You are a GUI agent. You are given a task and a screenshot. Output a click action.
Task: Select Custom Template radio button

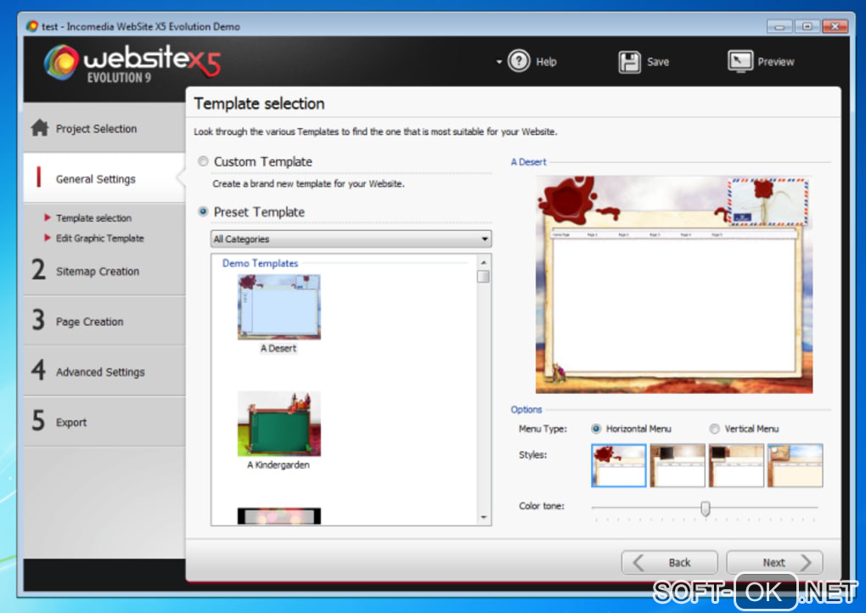(203, 161)
